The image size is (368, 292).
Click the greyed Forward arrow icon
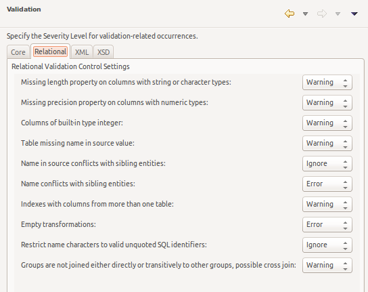[322, 14]
